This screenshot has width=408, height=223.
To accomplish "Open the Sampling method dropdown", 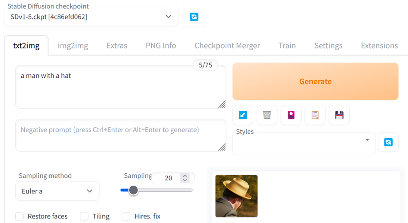I will tap(57, 191).
